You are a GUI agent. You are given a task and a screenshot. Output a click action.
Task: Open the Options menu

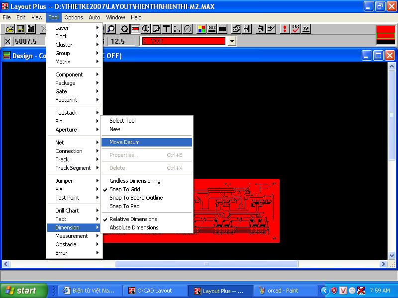73,17
